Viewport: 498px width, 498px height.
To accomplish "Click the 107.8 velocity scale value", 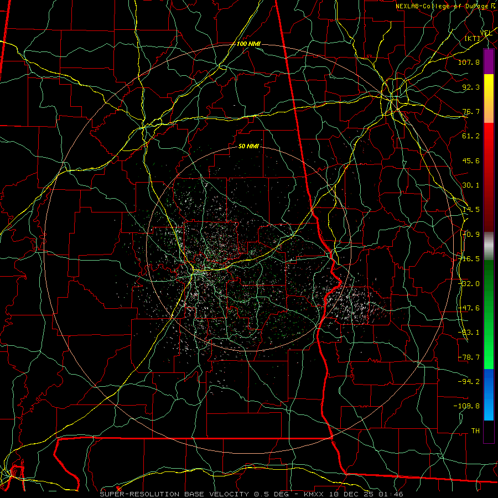I will [x=469, y=62].
